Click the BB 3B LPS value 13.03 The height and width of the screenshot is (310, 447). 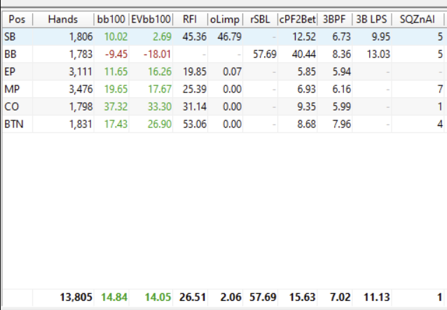click(378, 54)
